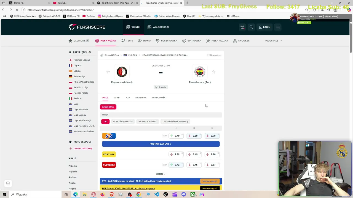Open Discord in taskbar
This screenshot has height=198, width=353.
(184, 194)
